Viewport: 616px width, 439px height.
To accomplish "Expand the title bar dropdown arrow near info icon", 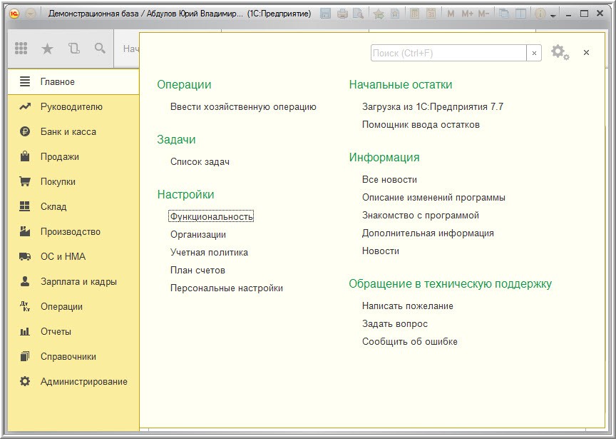I will (x=553, y=15).
